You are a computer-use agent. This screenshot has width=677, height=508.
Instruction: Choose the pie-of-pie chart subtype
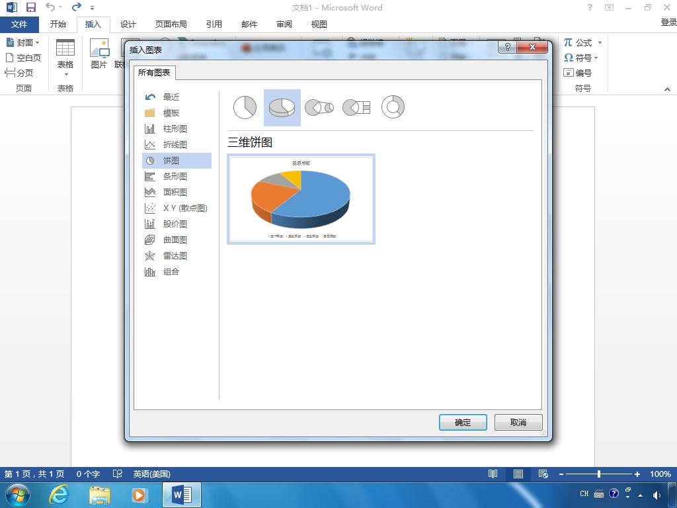(319, 107)
